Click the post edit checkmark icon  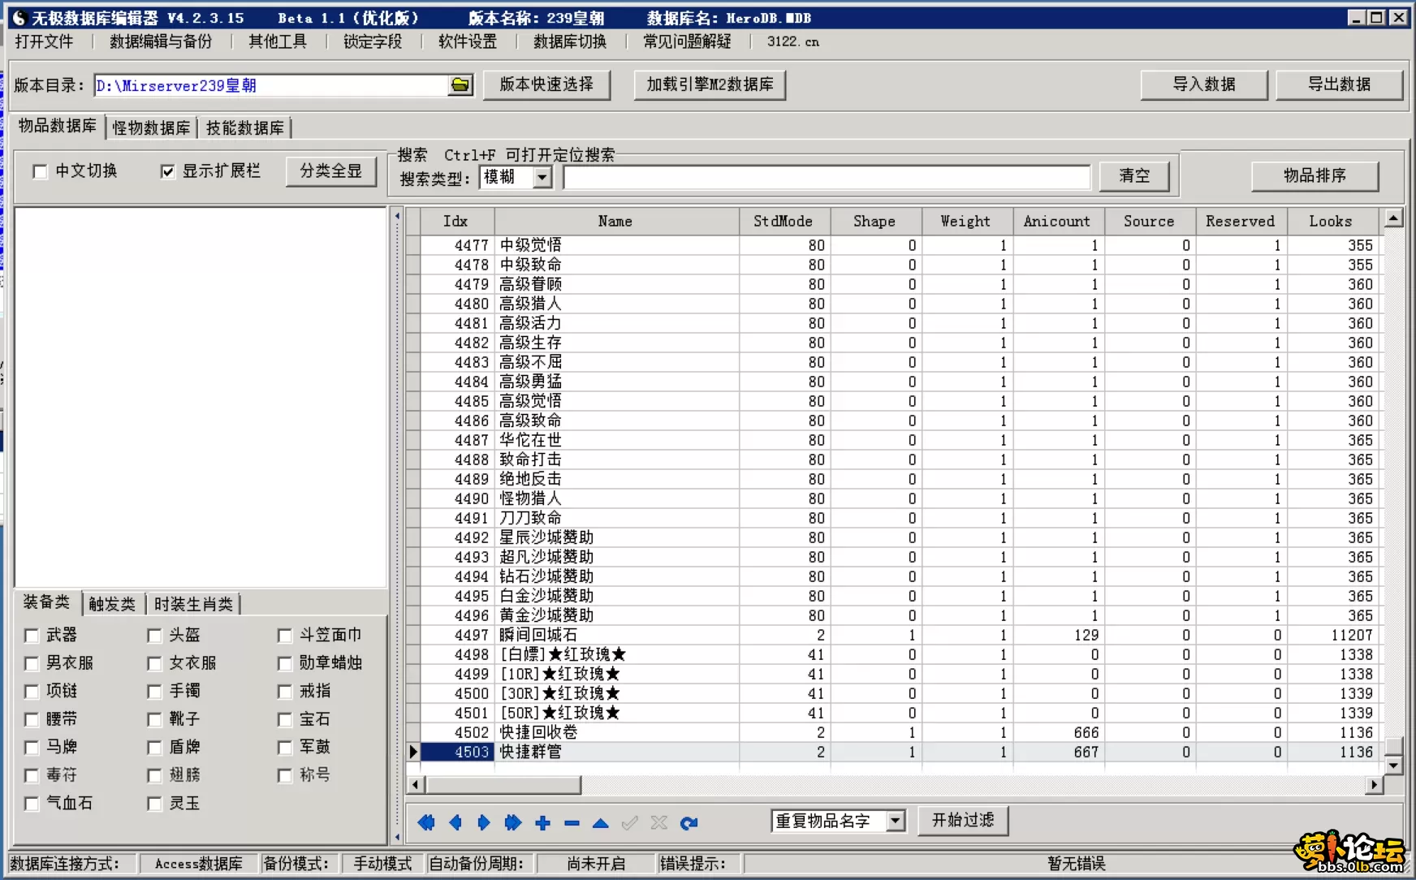pyautogui.click(x=629, y=823)
